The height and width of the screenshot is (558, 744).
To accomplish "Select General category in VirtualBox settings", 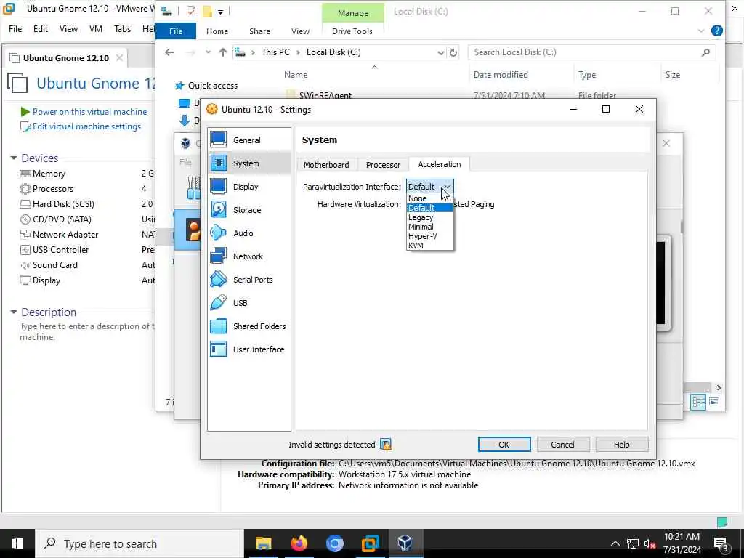I will click(248, 140).
